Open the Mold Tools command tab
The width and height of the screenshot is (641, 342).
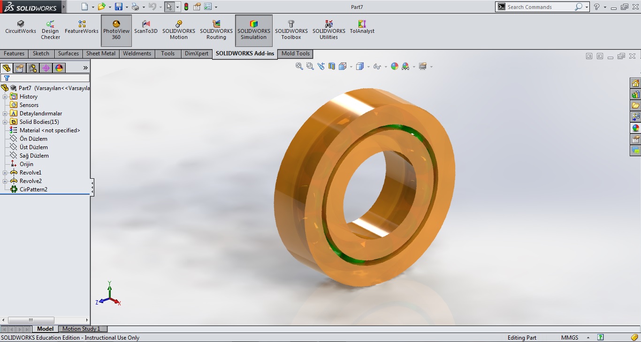point(296,53)
